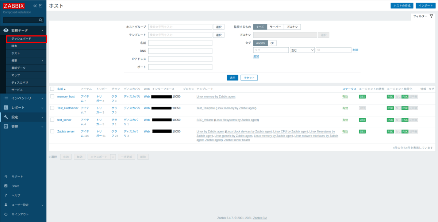Click the sidebar search input field

[x=20, y=20]
